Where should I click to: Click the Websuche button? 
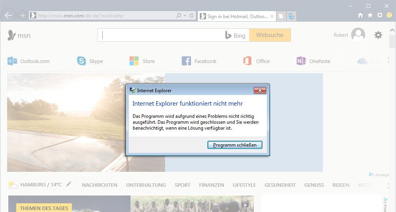pyautogui.click(x=270, y=35)
